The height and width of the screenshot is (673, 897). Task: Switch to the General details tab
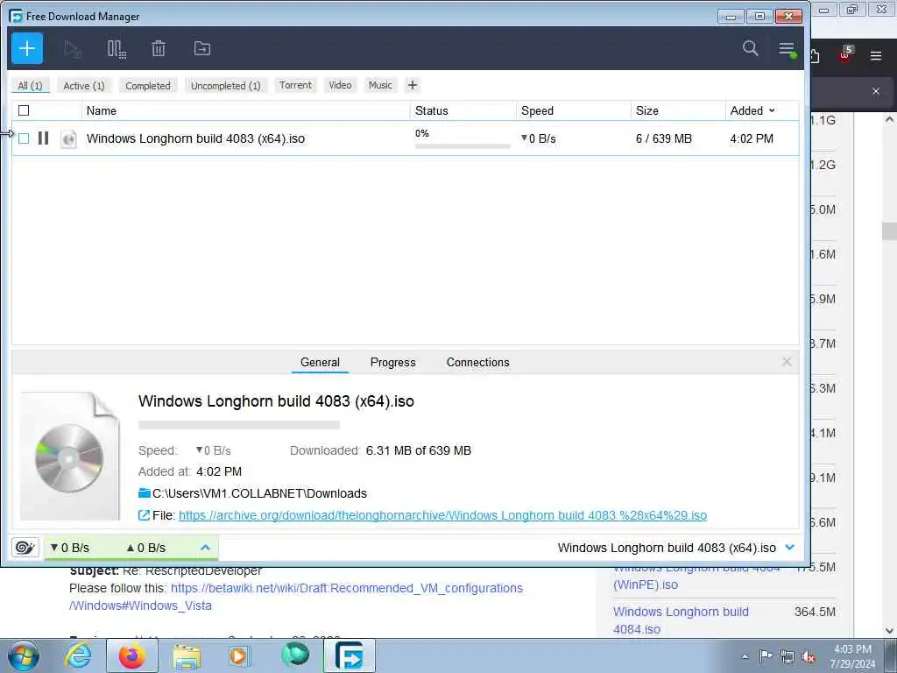tap(320, 362)
